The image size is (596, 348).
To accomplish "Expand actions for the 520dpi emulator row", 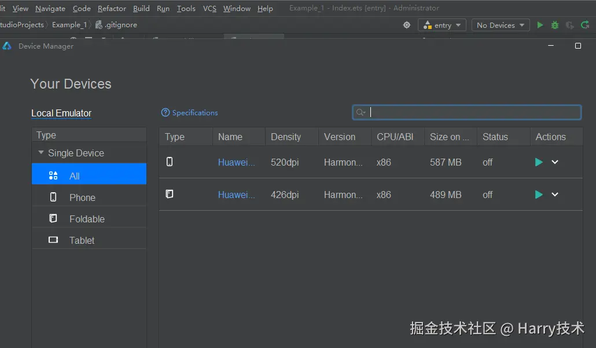I will 555,162.
